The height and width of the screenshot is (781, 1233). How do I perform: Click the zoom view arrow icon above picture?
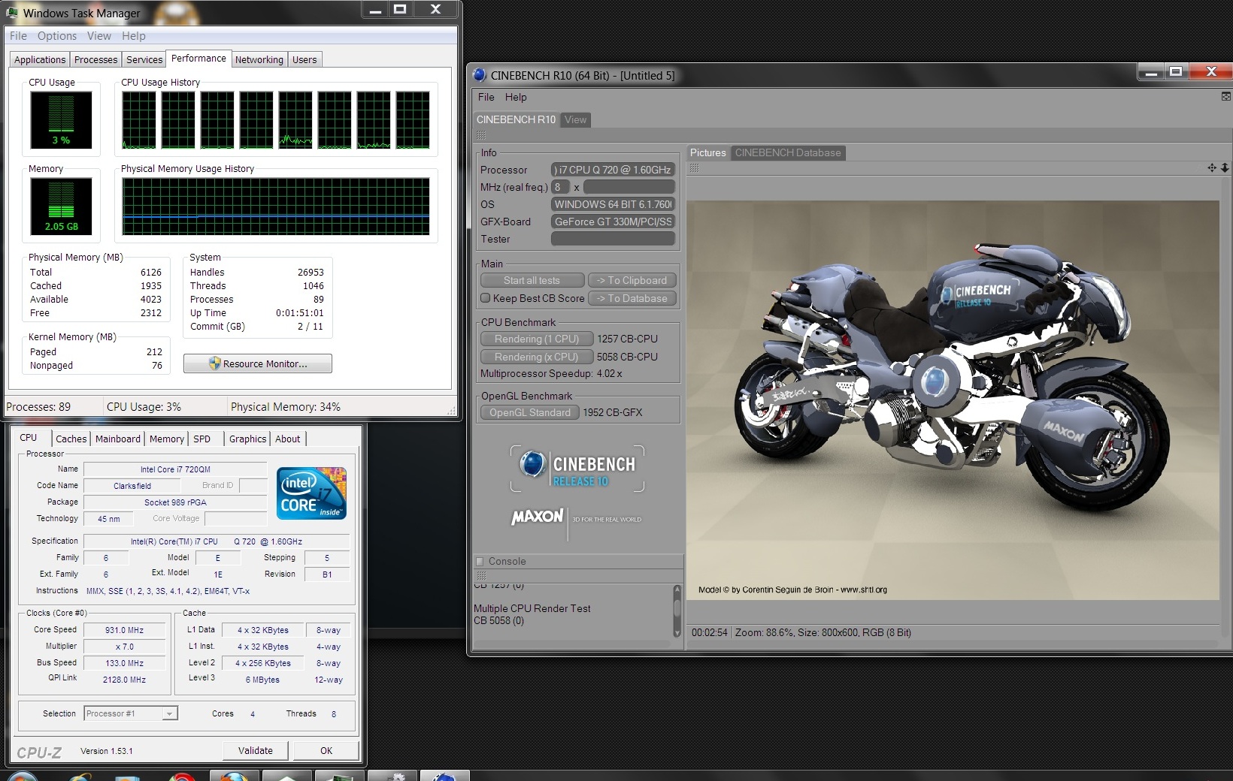(x=1225, y=167)
